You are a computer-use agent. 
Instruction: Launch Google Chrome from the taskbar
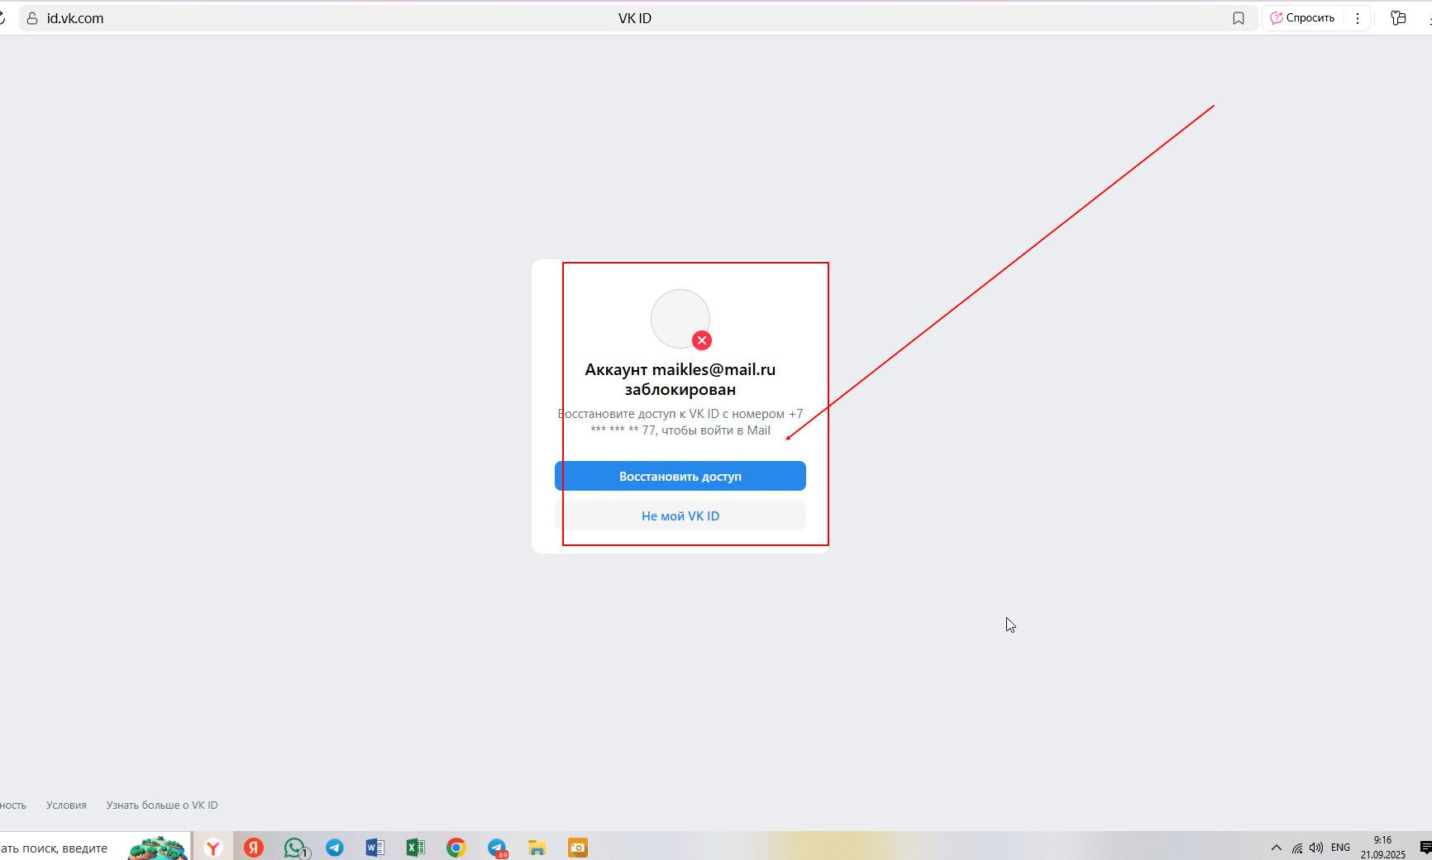pos(456,848)
